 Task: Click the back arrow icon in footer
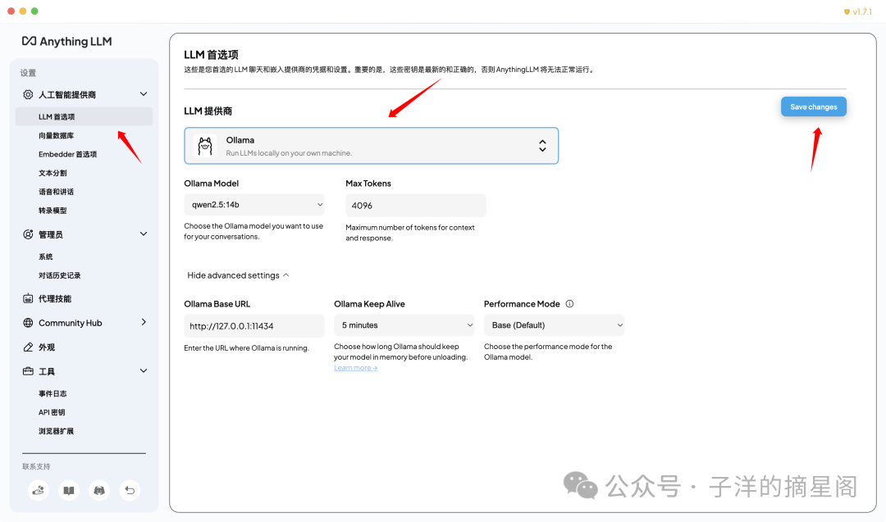tap(130, 490)
